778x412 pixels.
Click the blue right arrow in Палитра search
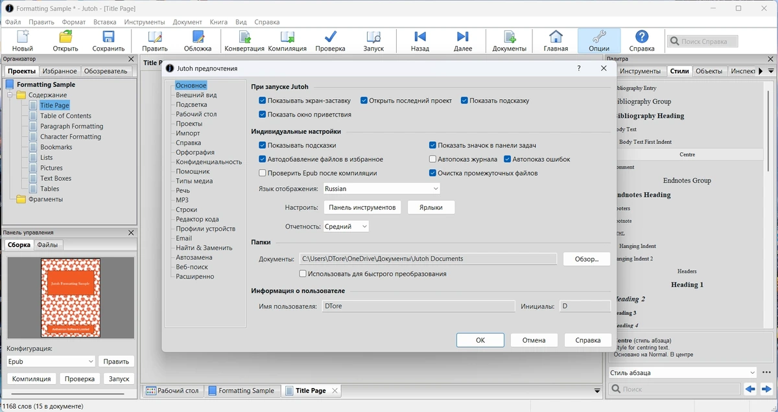[766, 389]
